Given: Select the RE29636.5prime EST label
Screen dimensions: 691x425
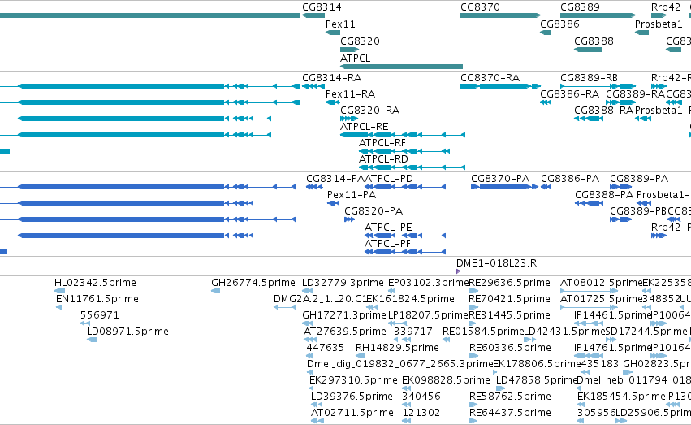Looking at the screenshot, I should click(x=509, y=283).
